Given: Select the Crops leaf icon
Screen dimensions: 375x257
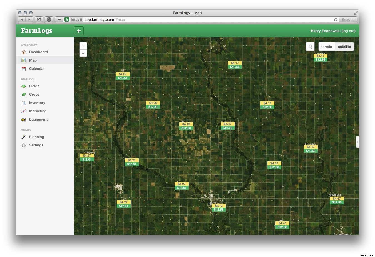Looking at the screenshot, I should [24, 94].
